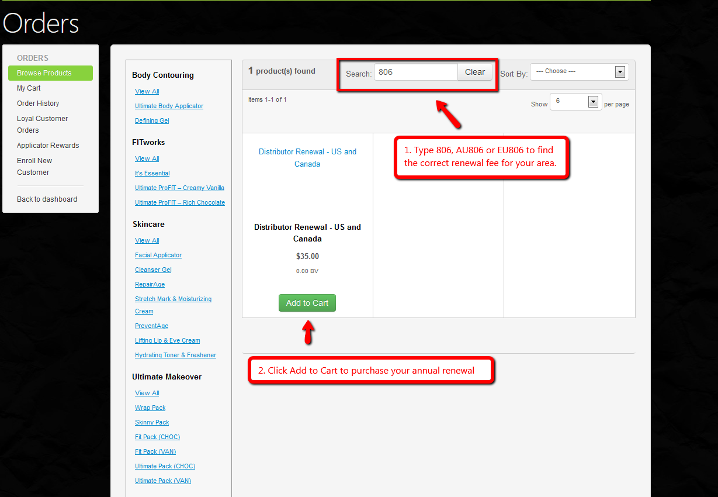718x497 pixels.
Task: View All Body Contouring products
Action: [x=146, y=91]
